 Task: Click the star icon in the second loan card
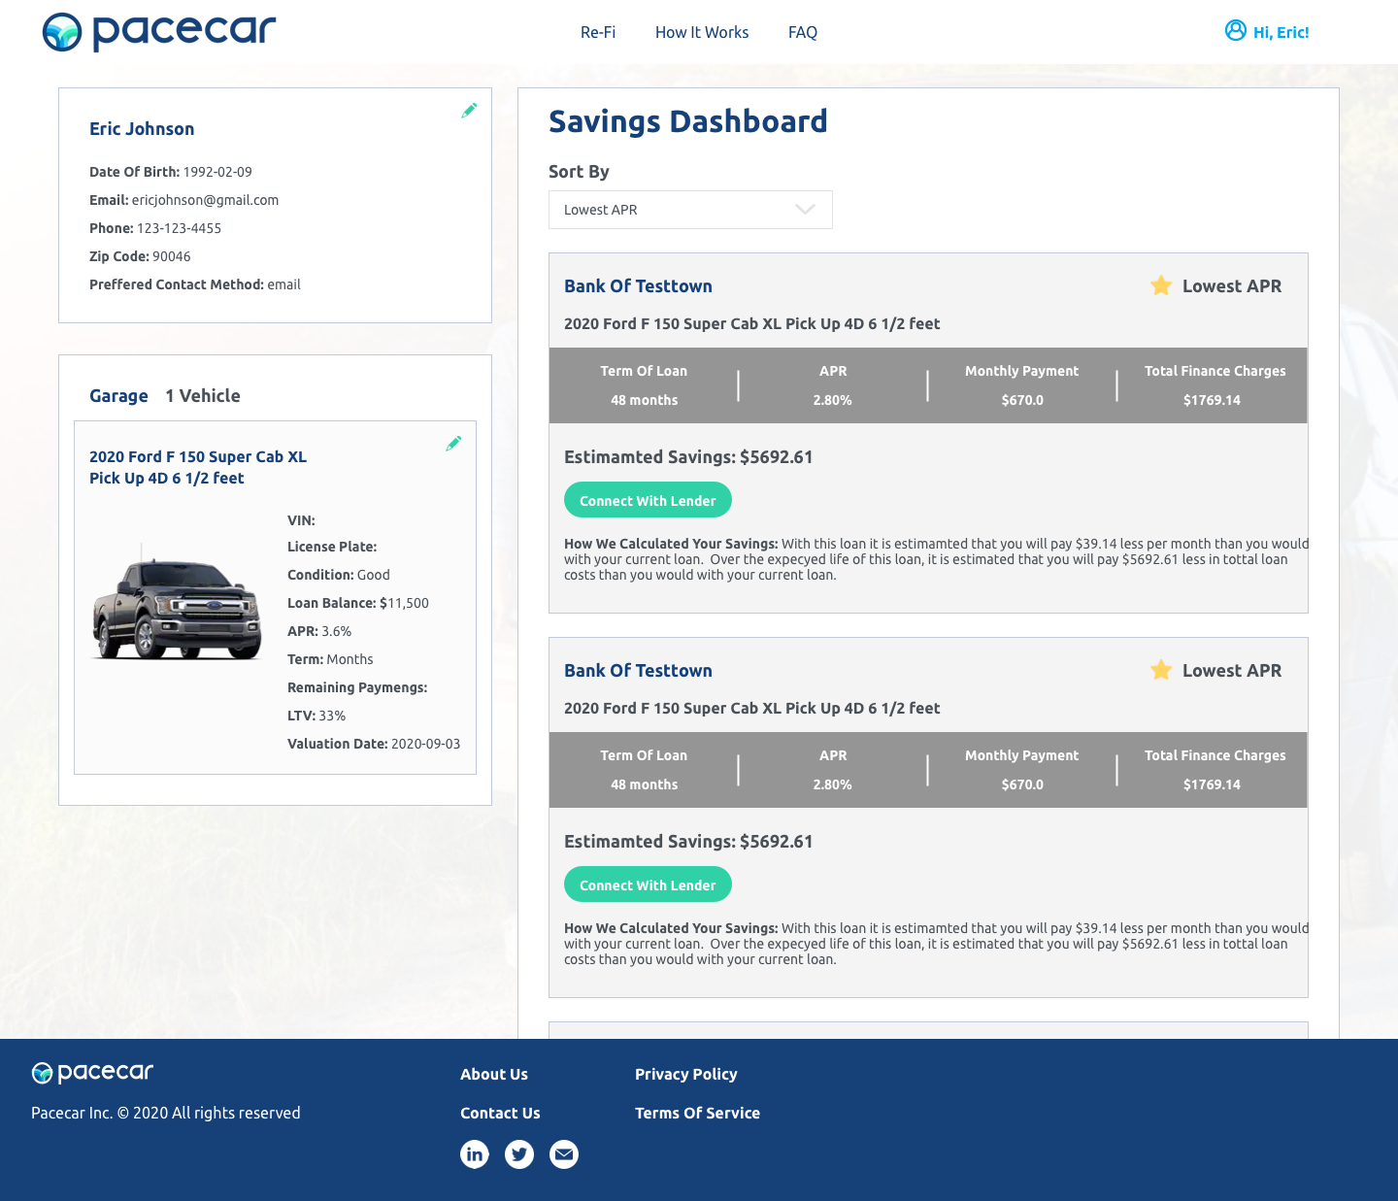(x=1161, y=670)
